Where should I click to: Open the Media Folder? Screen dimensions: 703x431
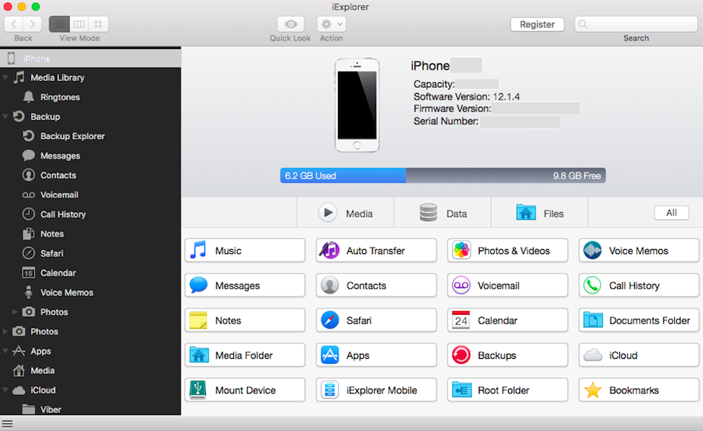point(245,355)
